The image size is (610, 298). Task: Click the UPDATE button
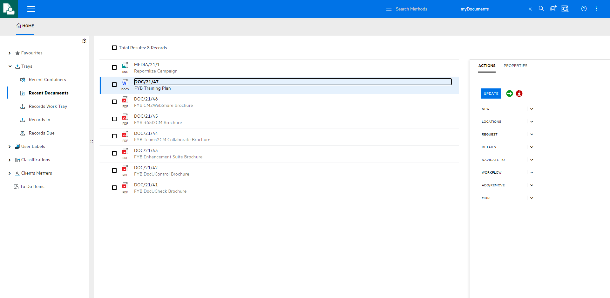(491, 94)
